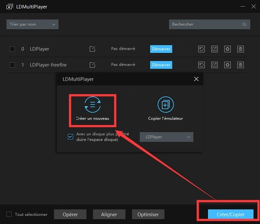This screenshot has width=260, height=224.
Task: Click the Copier l'émulateur icon
Action: pos(165,105)
